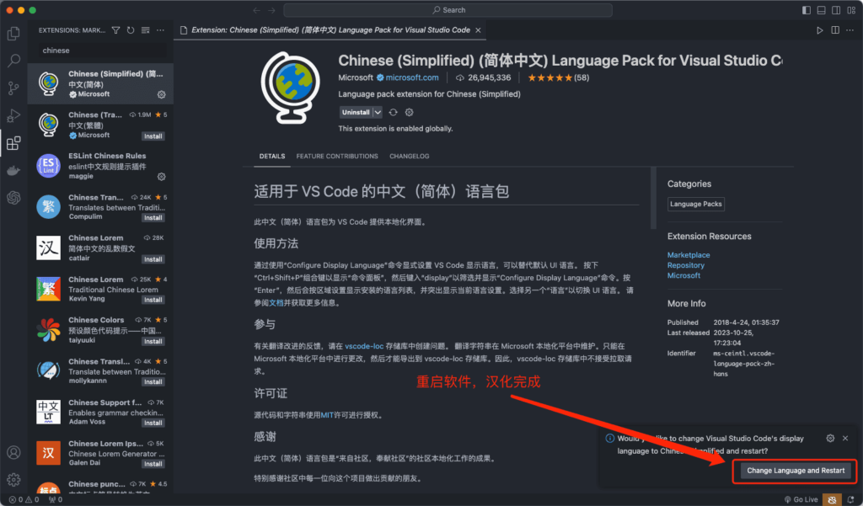Expand the Uninstall dropdown arrow

(x=377, y=112)
